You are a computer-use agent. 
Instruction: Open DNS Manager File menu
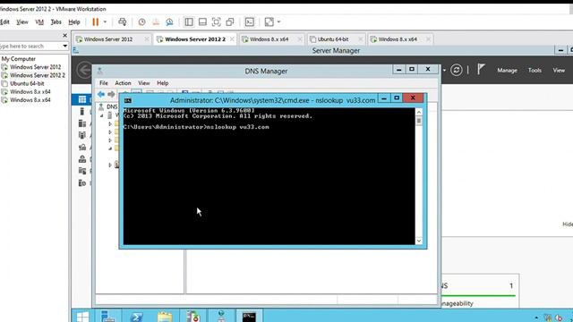(x=104, y=83)
